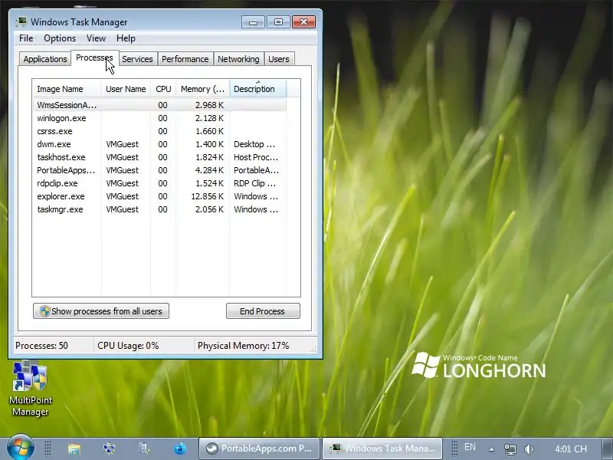Click the 4.284 K memory value
Viewport: 613px width, 460px height.
(x=209, y=170)
